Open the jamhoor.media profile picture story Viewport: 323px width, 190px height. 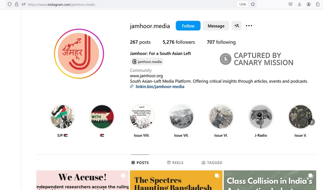[x=79, y=54]
